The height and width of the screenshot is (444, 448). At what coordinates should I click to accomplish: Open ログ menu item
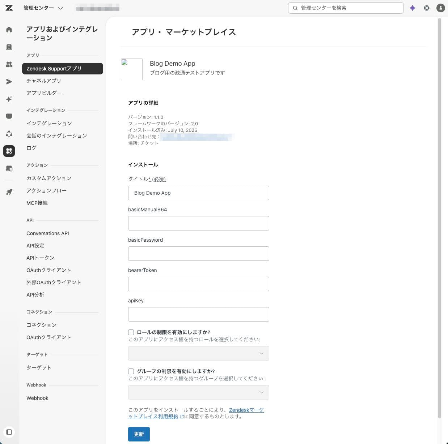31,148
